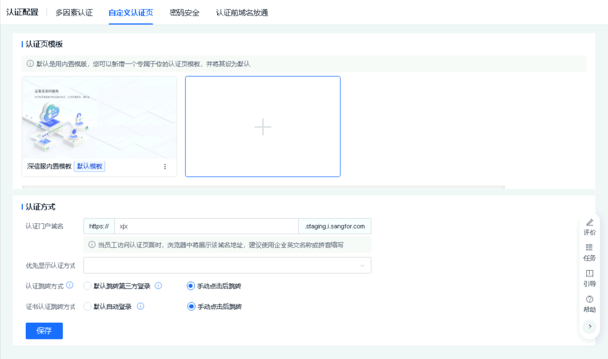Click the 帮助 (help) question icon
608x359 pixels.
589,300
